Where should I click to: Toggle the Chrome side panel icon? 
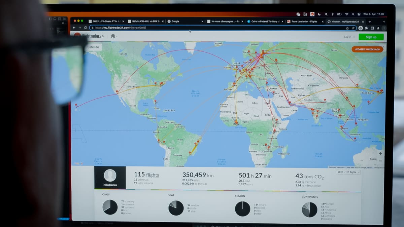click(x=372, y=28)
